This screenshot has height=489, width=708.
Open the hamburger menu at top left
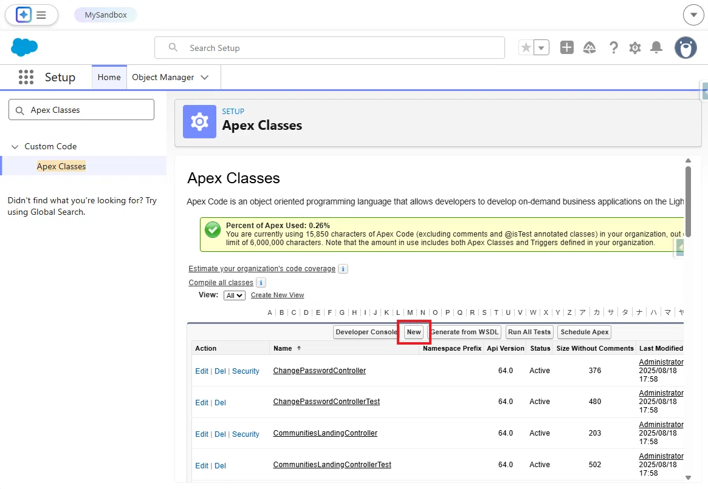click(41, 15)
